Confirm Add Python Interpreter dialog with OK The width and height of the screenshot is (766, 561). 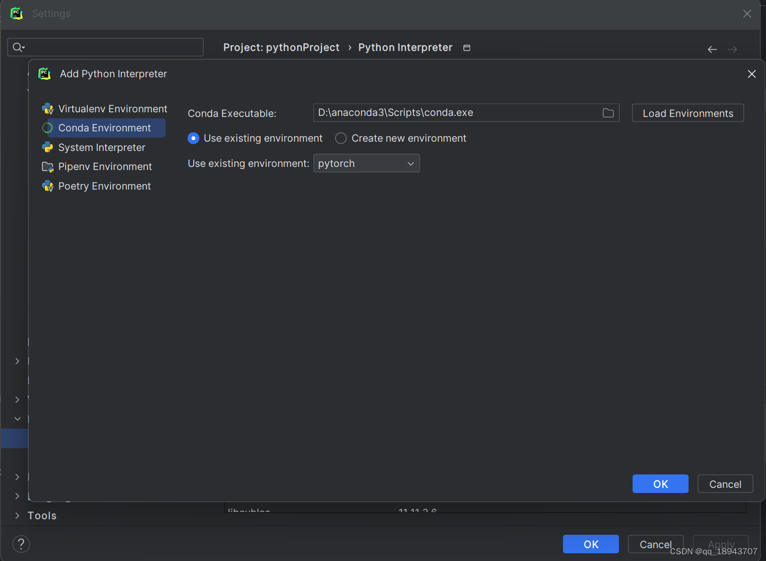point(660,484)
